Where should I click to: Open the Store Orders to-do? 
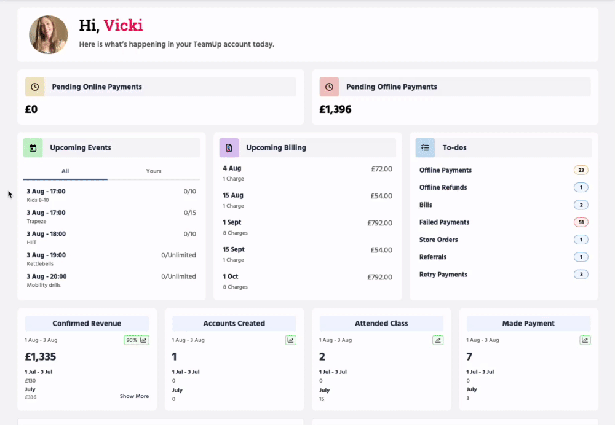[x=438, y=240]
